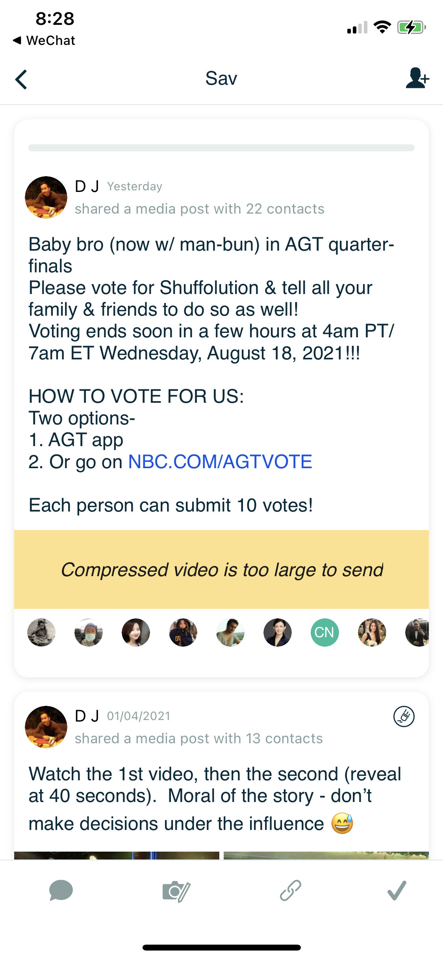Tap the first contact avatar in recipients row
Screen dimensions: 443x960
41,633
